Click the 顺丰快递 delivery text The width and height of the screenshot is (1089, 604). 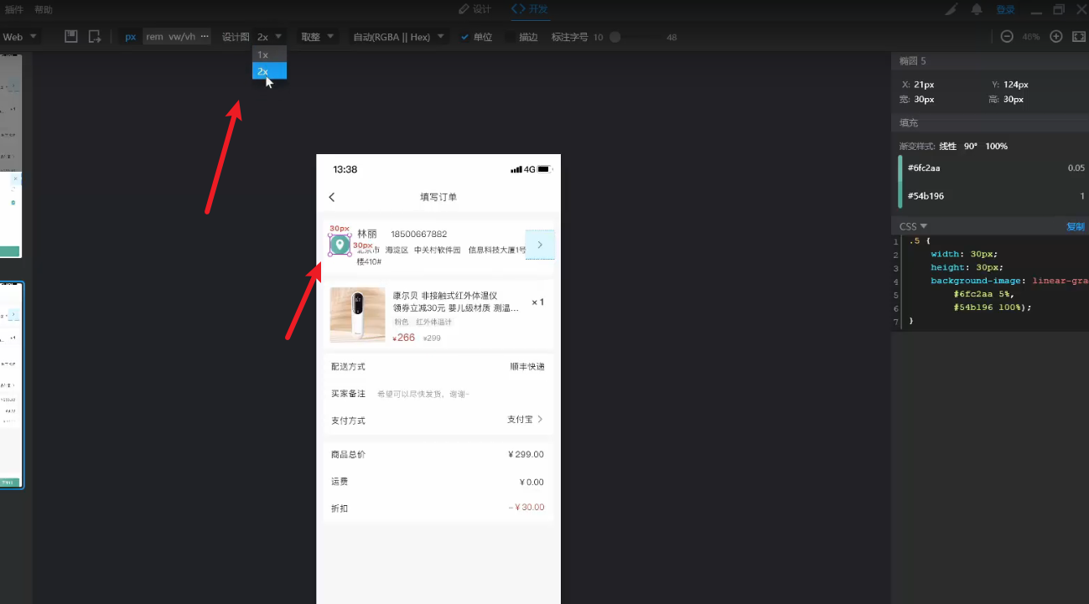tap(527, 367)
